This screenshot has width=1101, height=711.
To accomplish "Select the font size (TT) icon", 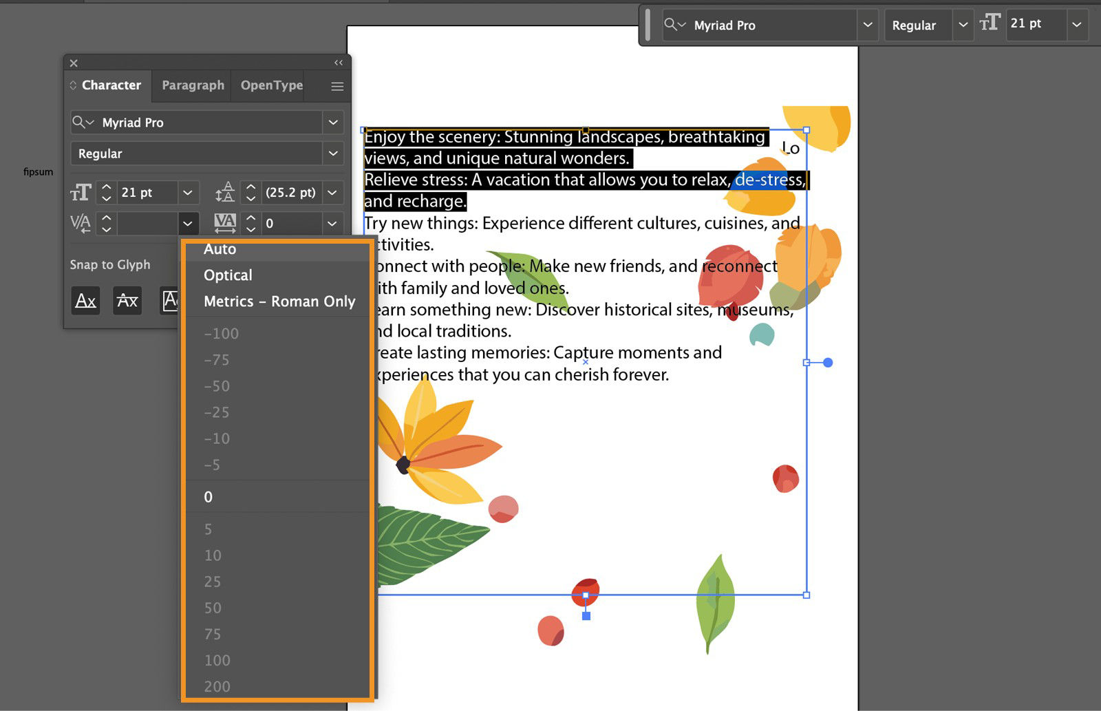I will coord(81,193).
